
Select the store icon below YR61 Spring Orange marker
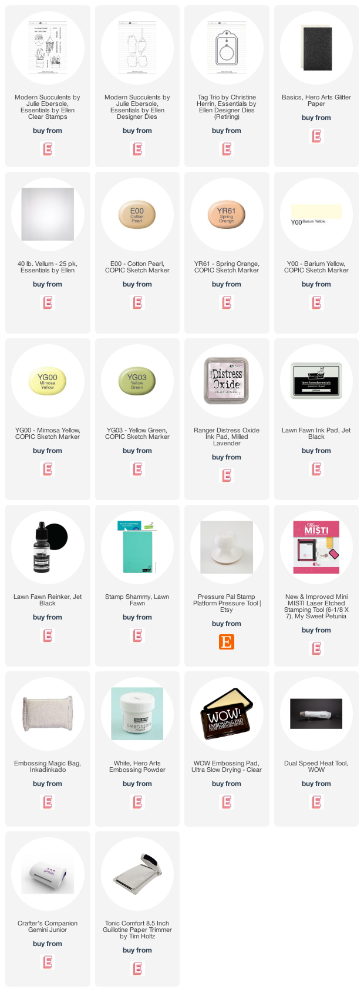tap(227, 303)
